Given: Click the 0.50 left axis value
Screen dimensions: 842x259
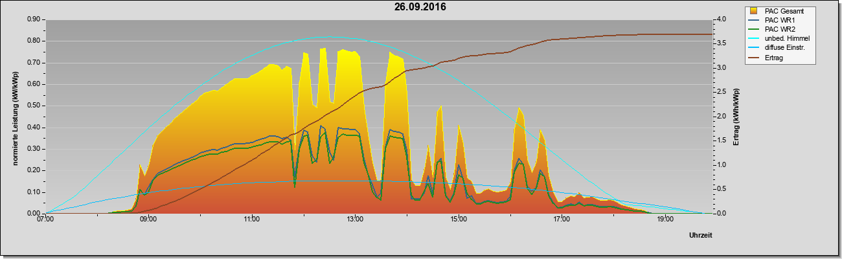Looking at the screenshot, I should 34,106.
